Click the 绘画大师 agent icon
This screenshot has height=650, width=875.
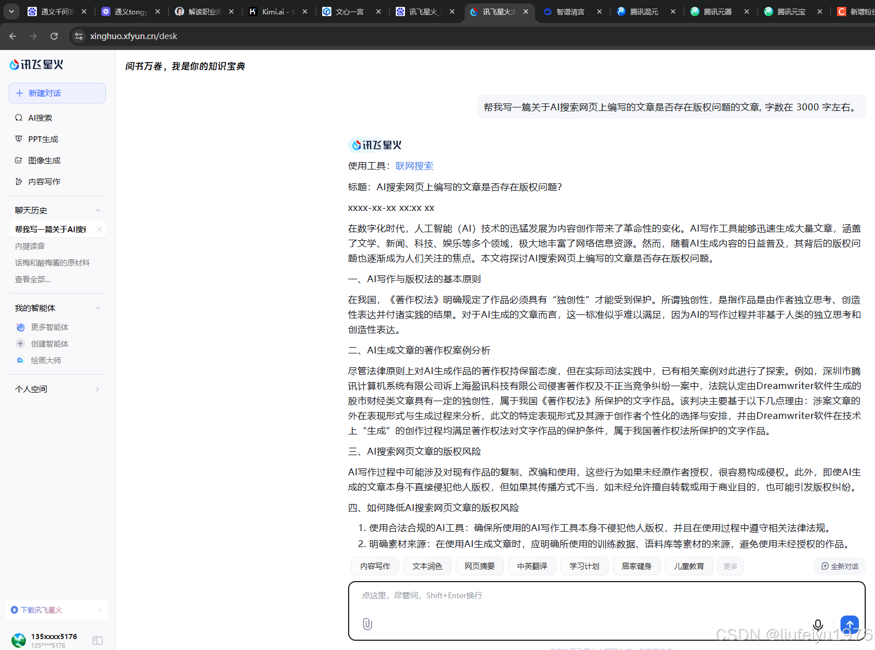tap(20, 360)
